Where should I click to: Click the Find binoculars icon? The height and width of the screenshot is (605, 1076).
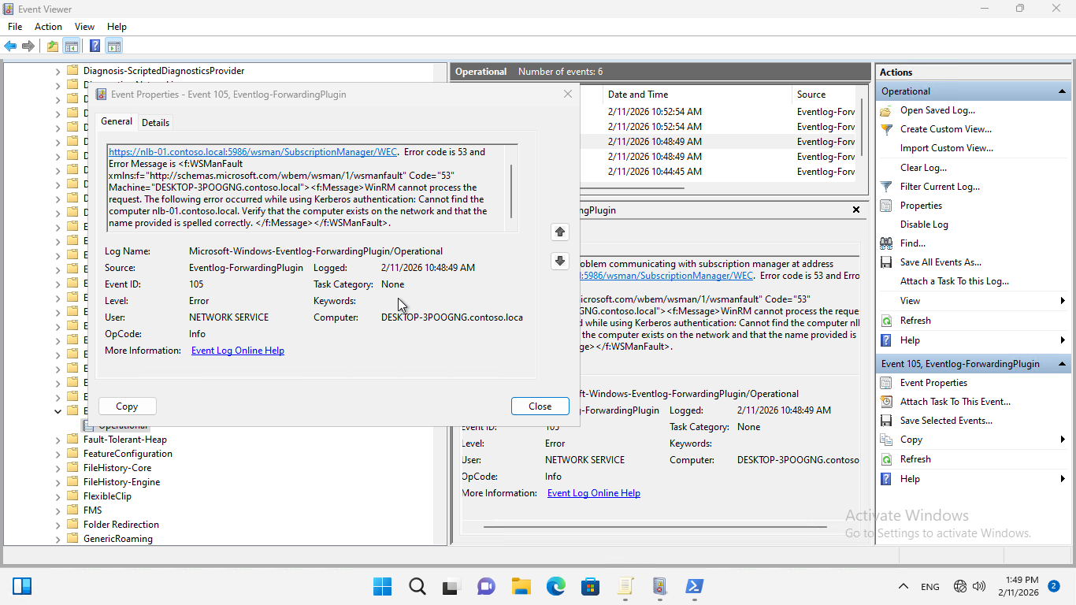click(x=886, y=243)
